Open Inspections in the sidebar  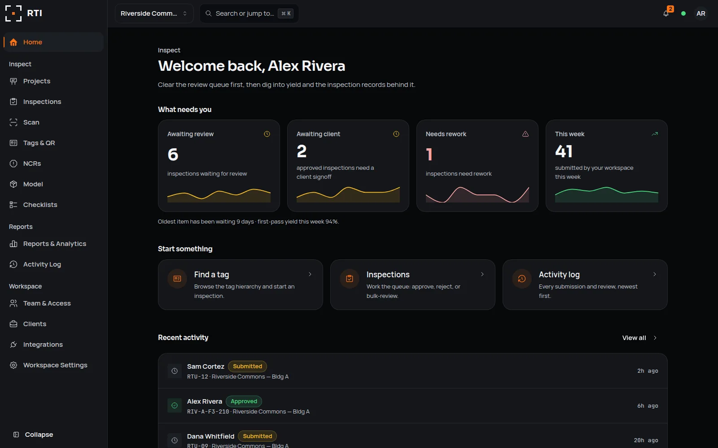click(53, 102)
